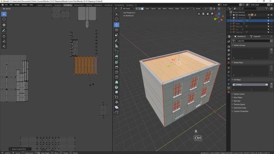
Task: Toggle selectability arrow of highlighted outliner row
Action: 268,21
